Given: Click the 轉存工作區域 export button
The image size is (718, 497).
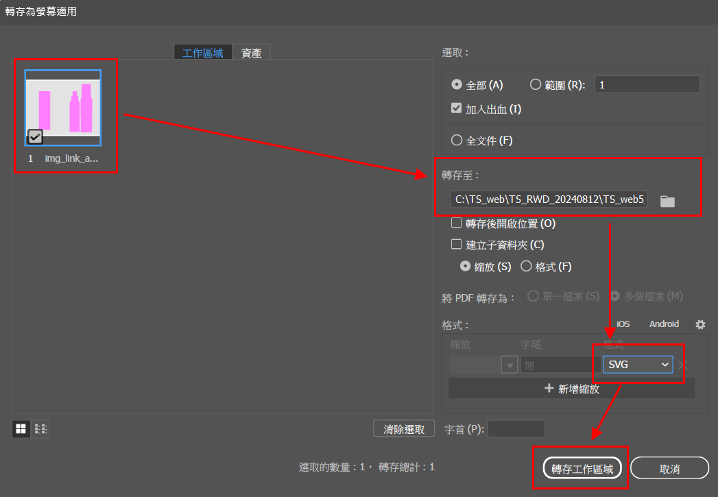Looking at the screenshot, I should click(582, 469).
